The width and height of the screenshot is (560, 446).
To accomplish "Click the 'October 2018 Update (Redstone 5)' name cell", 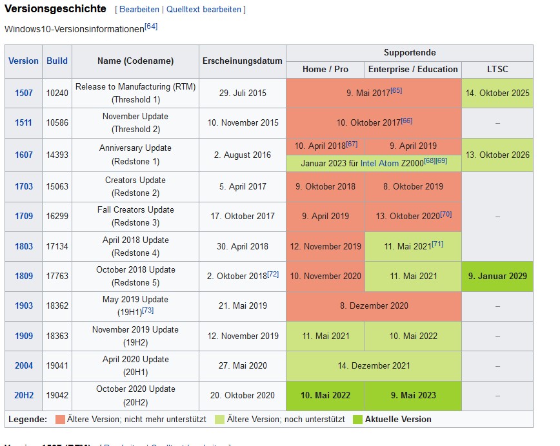I will tap(135, 276).
